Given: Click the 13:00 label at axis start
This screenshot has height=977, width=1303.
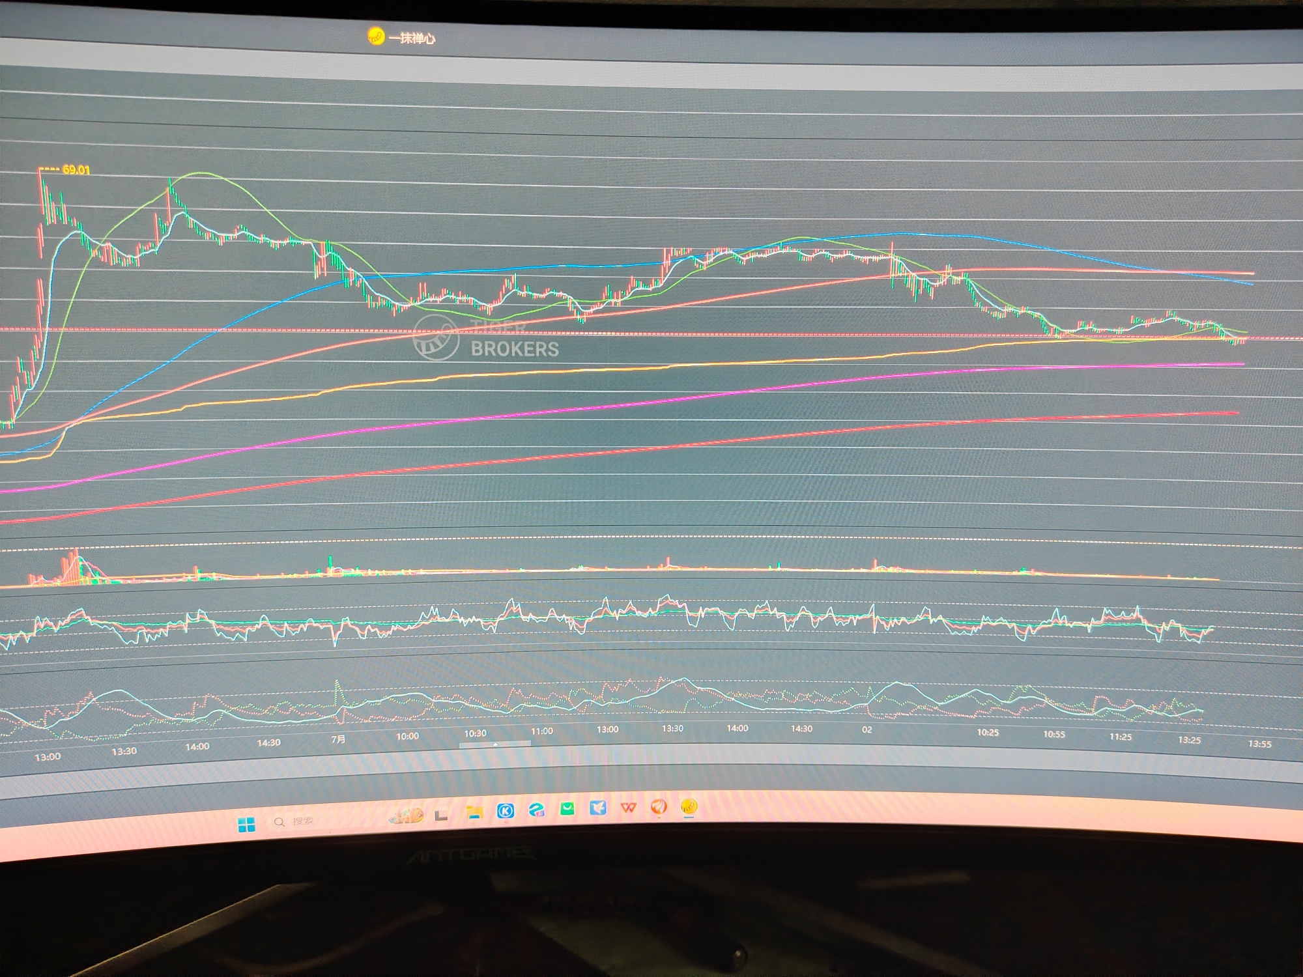Looking at the screenshot, I should click(48, 757).
